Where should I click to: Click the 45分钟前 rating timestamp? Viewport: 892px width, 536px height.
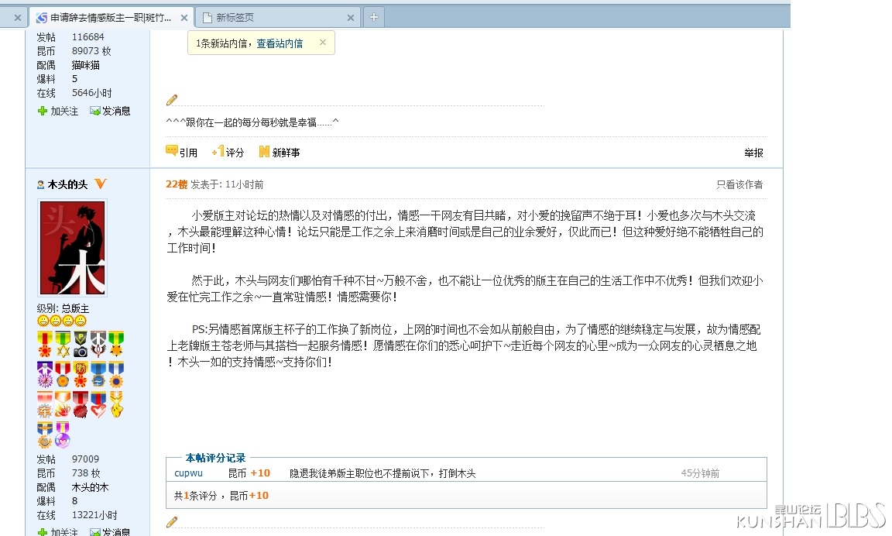point(700,473)
